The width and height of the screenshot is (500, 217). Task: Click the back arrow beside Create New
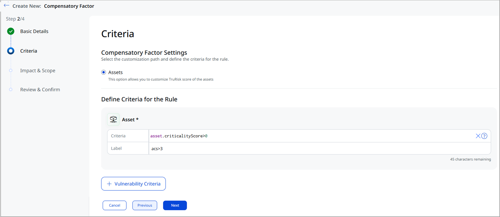click(6, 5)
